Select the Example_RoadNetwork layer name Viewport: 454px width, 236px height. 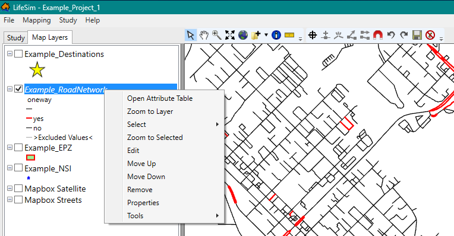click(x=66, y=90)
